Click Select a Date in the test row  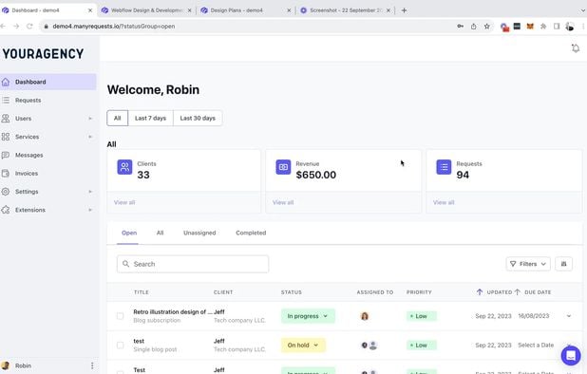(x=536, y=346)
